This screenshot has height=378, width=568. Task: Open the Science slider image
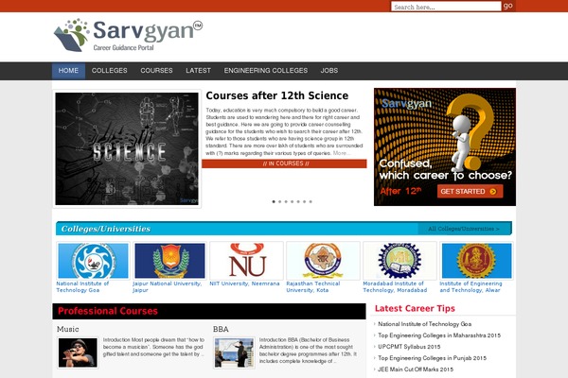coord(127,148)
